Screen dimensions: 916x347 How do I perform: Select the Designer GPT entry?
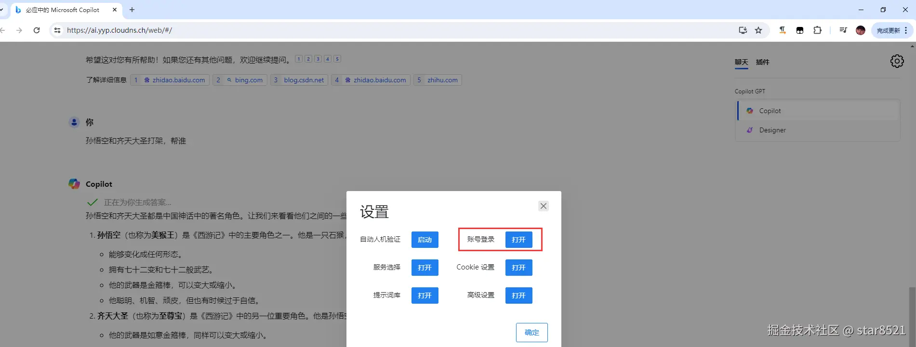click(818, 130)
